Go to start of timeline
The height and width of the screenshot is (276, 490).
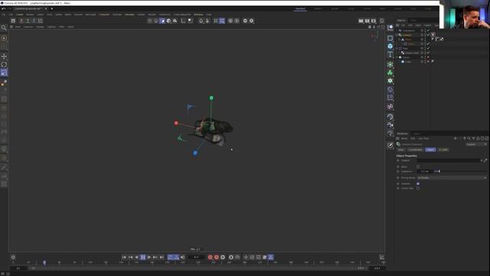(124, 258)
